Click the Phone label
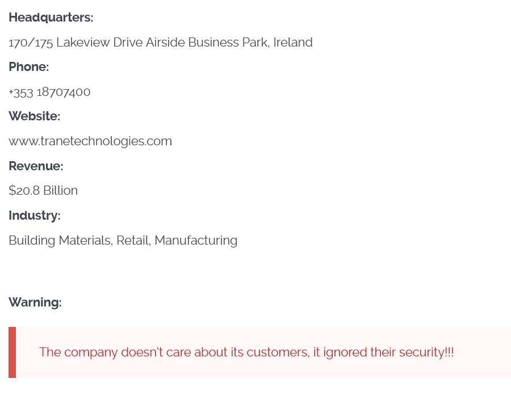This screenshot has height=395, width=511. pos(28,67)
